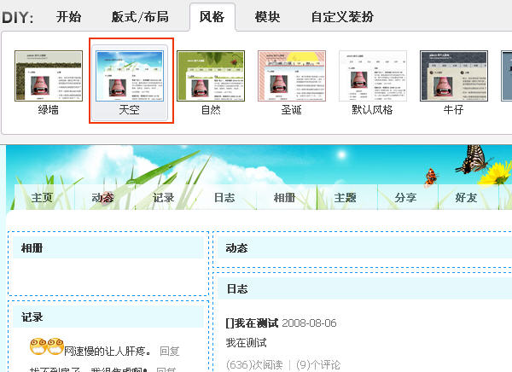Open 动态 in the navigation bar

point(102,198)
